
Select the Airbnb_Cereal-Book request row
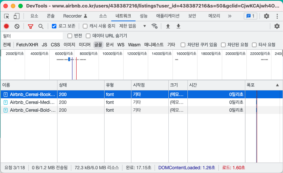coord(141,95)
